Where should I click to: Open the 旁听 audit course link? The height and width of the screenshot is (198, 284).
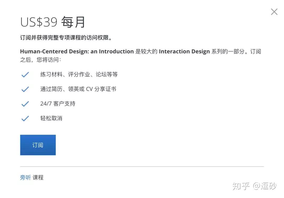click(25, 177)
